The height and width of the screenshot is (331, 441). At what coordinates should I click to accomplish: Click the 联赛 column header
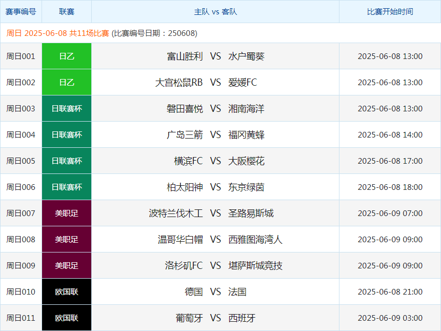(x=67, y=11)
